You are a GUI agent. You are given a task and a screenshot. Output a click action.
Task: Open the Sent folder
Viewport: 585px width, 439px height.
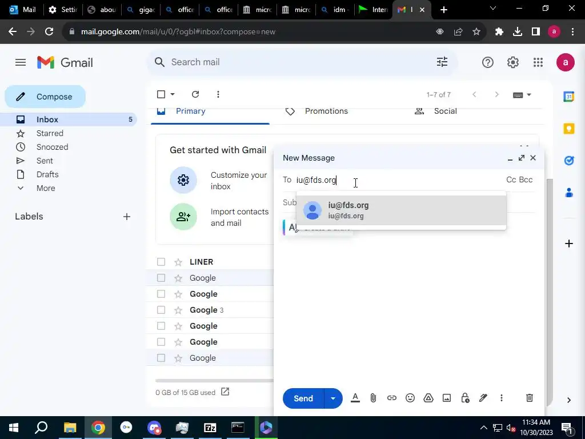click(x=45, y=161)
